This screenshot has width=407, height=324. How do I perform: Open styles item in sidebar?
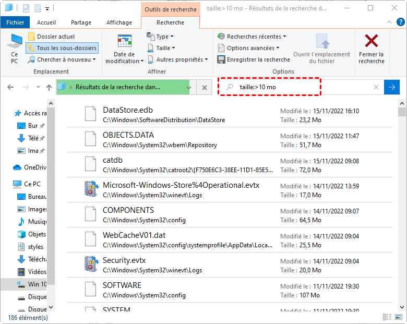[x=31, y=247]
